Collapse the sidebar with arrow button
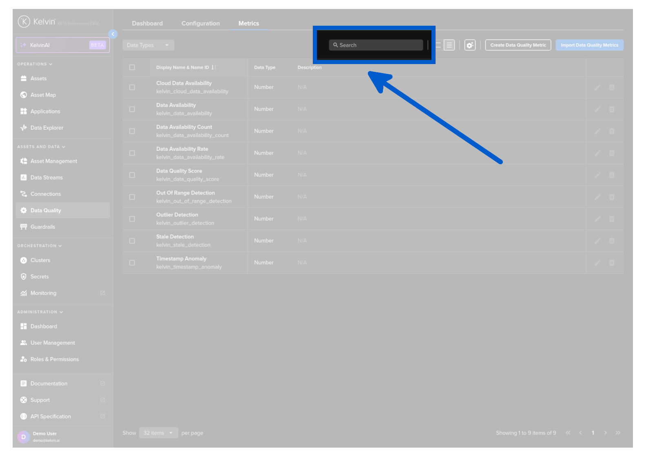The image size is (646, 457). [x=113, y=34]
